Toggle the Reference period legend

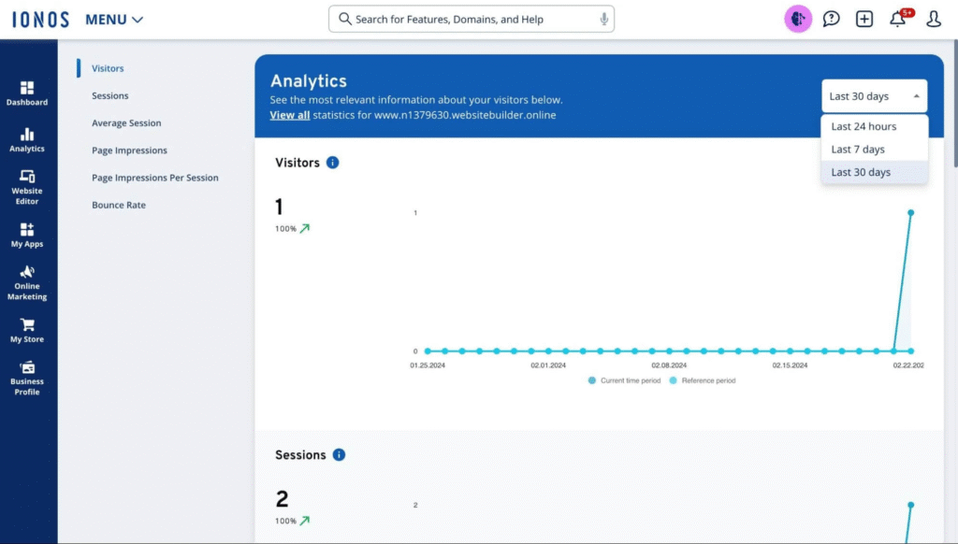pyautogui.click(x=703, y=380)
